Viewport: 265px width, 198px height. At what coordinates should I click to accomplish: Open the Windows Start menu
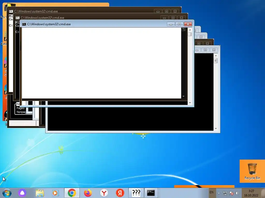tap(7, 193)
